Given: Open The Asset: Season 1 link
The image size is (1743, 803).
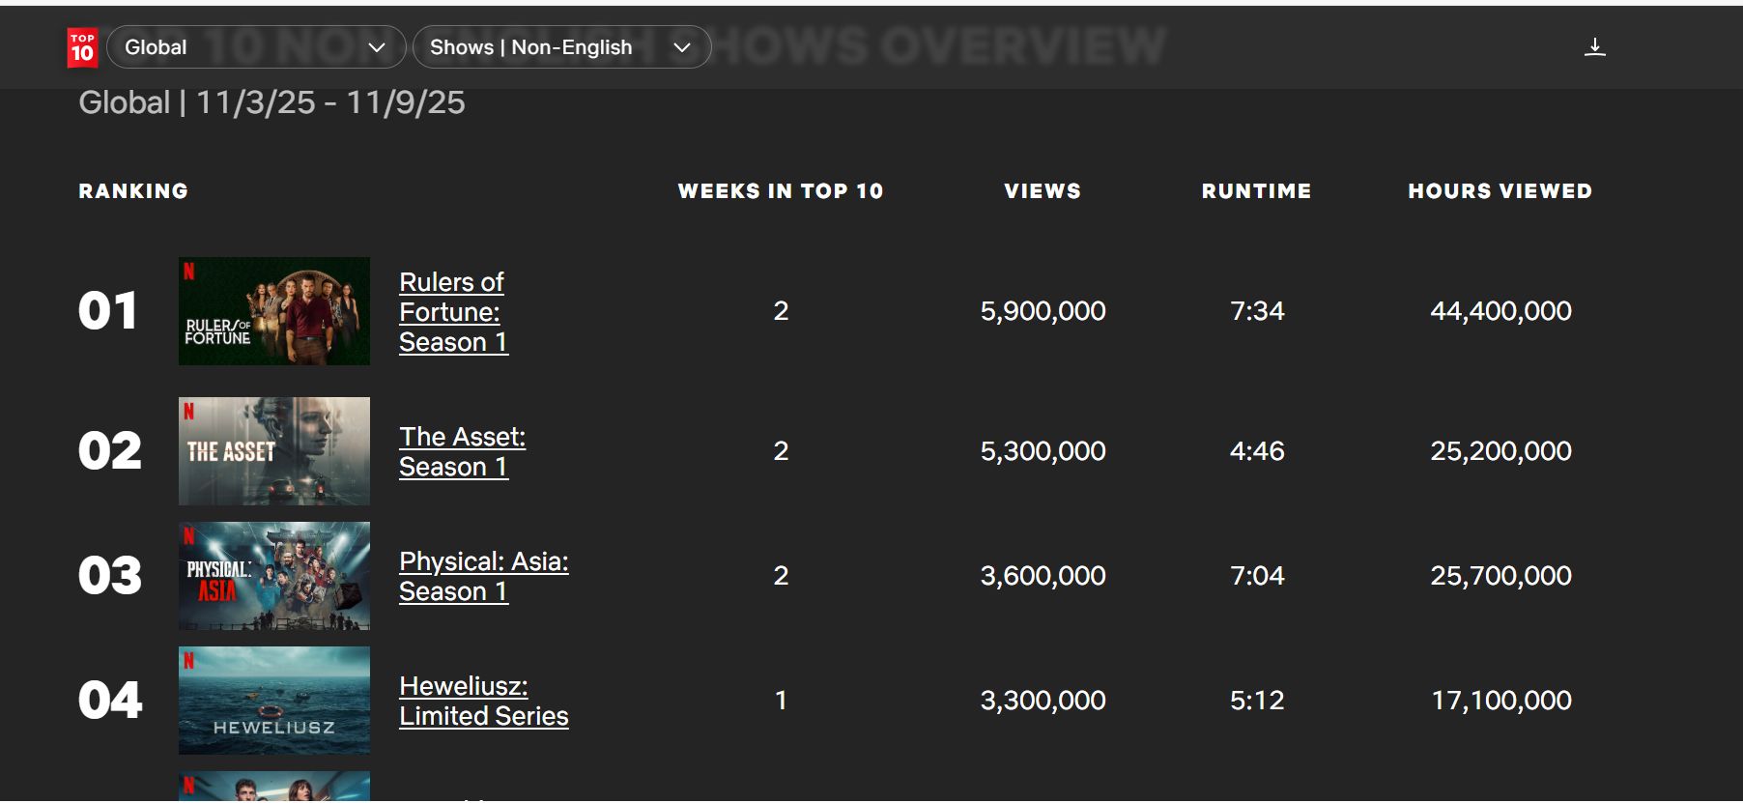Looking at the screenshot, I should point(462,451).
